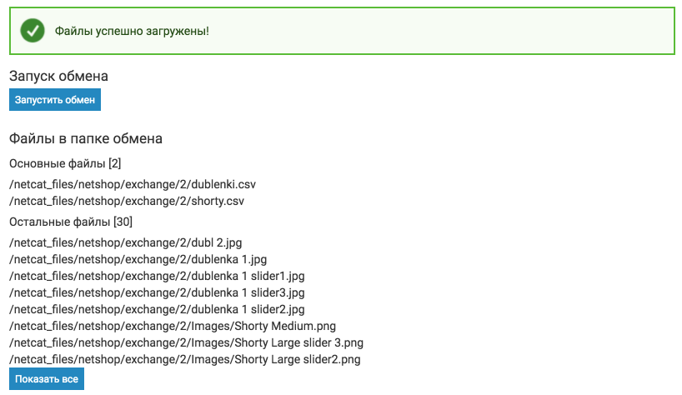The height and width of the screenshot is (395, 682).
Task: Select the "dublenka 1 slider3.jpg" path
Action: 157,292
